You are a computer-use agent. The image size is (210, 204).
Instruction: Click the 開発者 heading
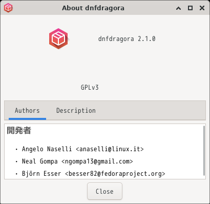click(x=19, y=131)
